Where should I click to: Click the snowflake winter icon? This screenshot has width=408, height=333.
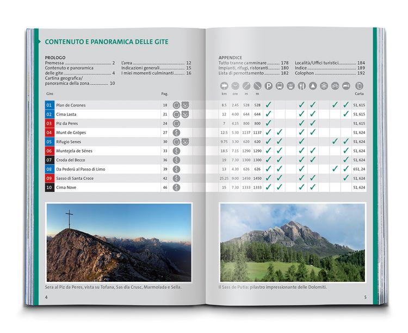324,86
